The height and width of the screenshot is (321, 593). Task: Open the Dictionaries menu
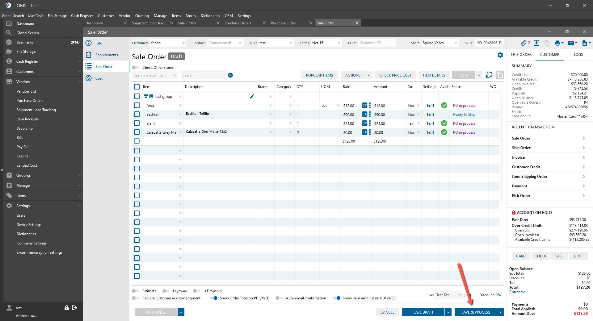click(x=210, y=16)
